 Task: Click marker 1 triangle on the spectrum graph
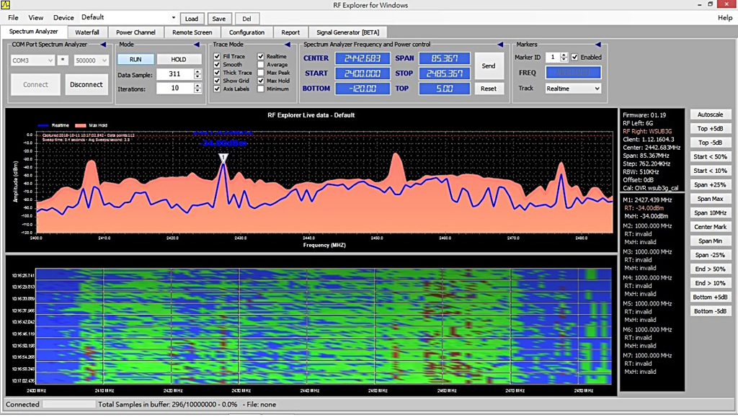[x=223, y=158]
